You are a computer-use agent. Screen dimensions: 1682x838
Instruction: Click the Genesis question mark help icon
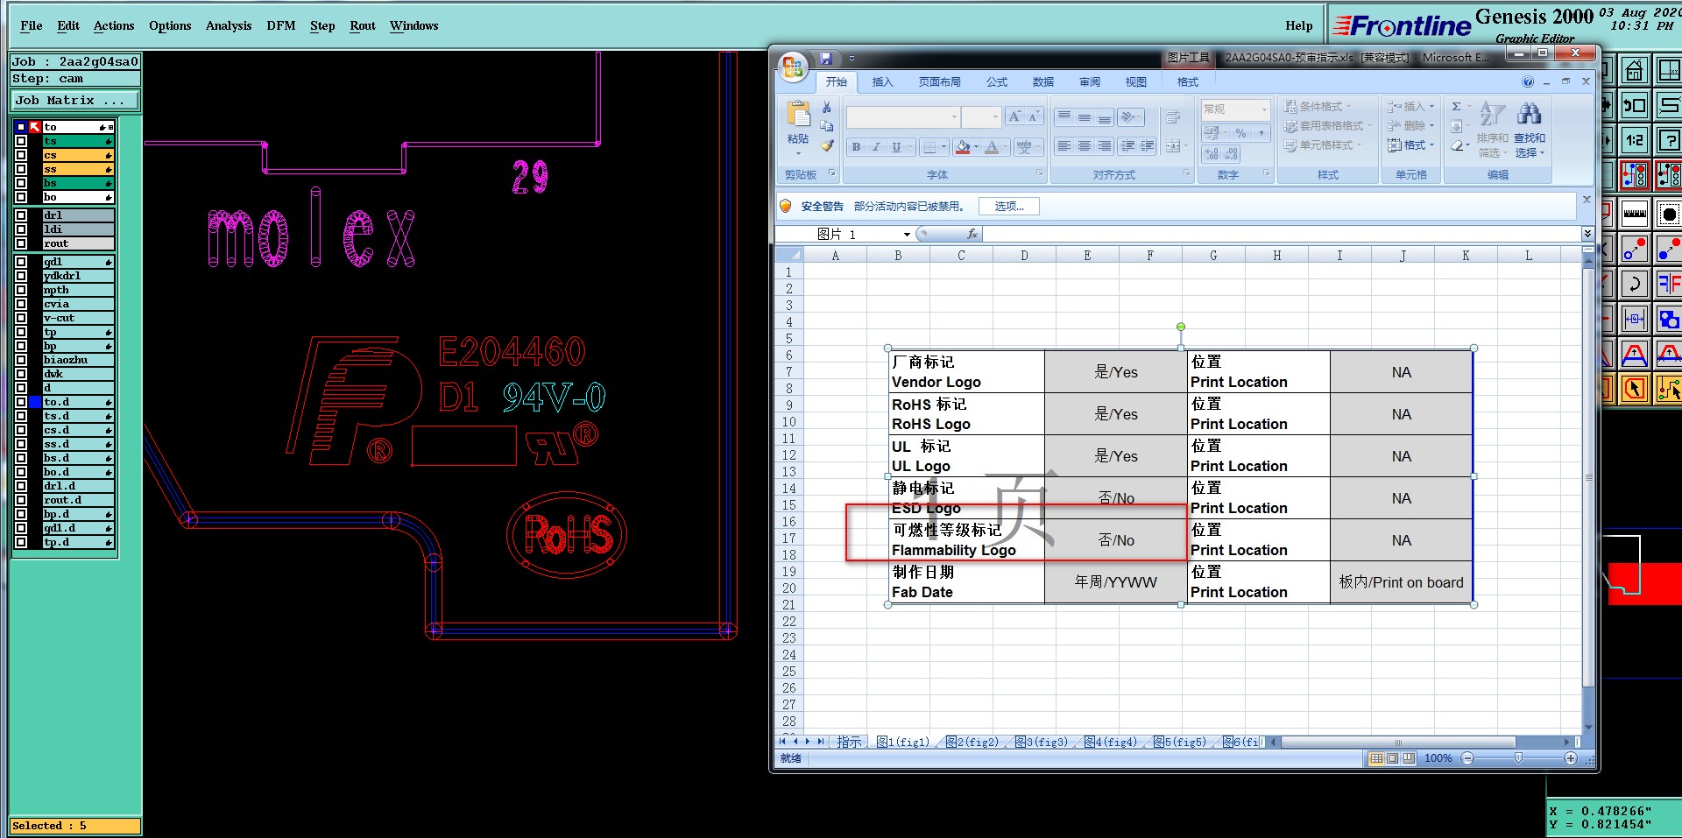[1669, 140]
